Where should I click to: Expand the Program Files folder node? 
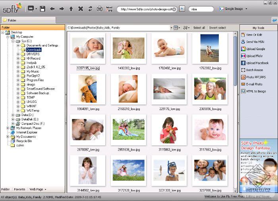click(x=18, y=80)
